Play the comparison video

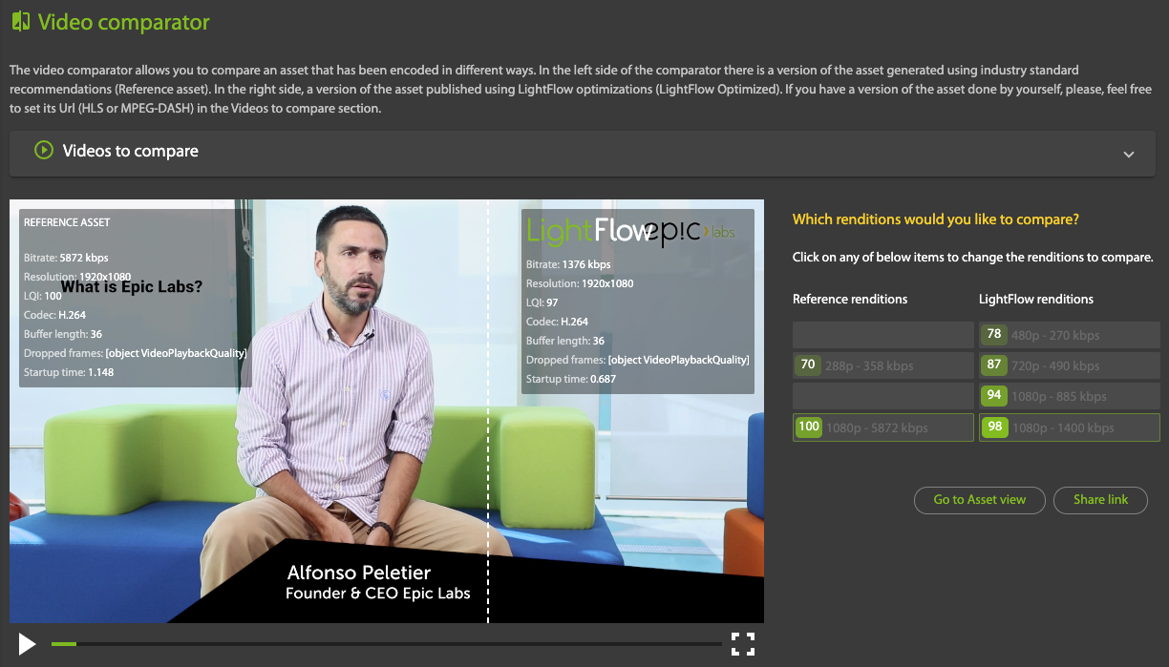click(28, 644)
